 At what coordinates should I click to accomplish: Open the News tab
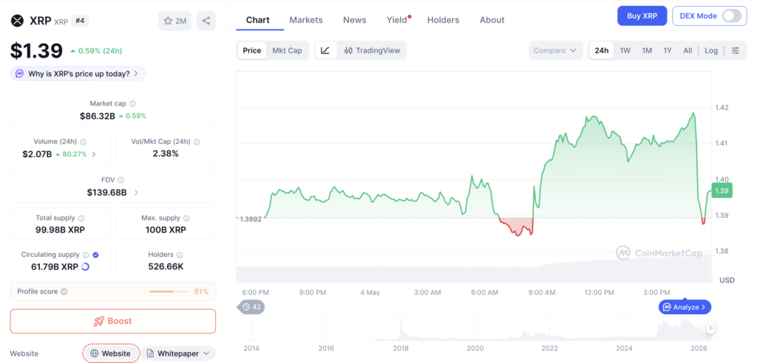355,20
